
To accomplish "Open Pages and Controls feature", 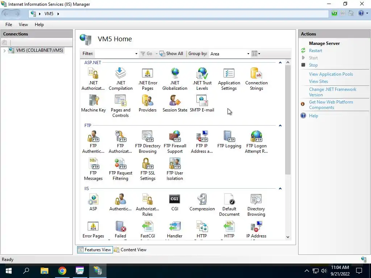I will click(120, 106).
